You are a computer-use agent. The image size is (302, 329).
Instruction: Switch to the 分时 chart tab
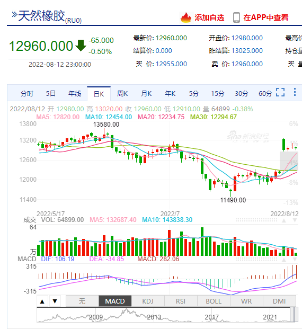pos(27,93)
